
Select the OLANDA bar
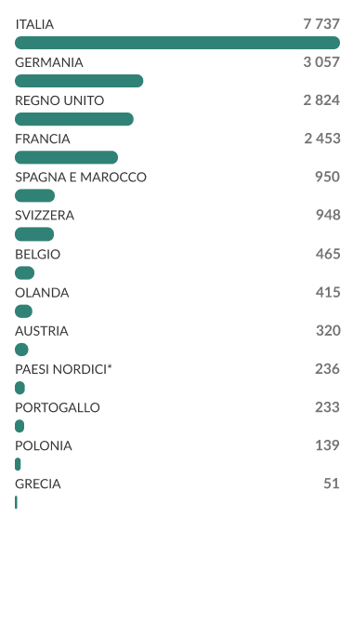pos(23,311)
